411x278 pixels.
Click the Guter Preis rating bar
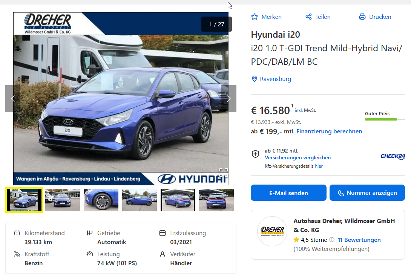coord(385,119)
